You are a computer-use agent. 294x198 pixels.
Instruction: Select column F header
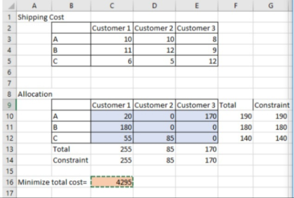236,6
